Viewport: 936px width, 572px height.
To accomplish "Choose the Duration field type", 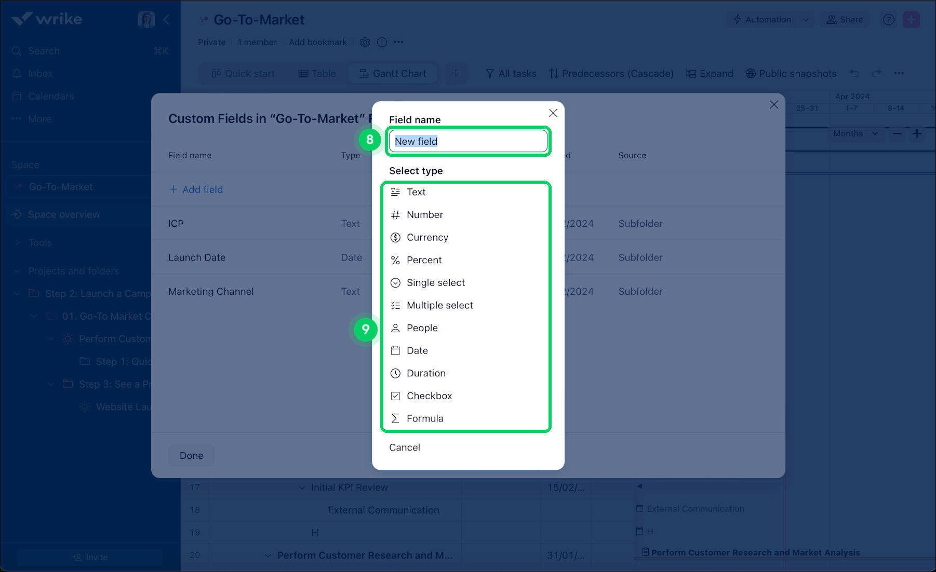I will [425, 373].
